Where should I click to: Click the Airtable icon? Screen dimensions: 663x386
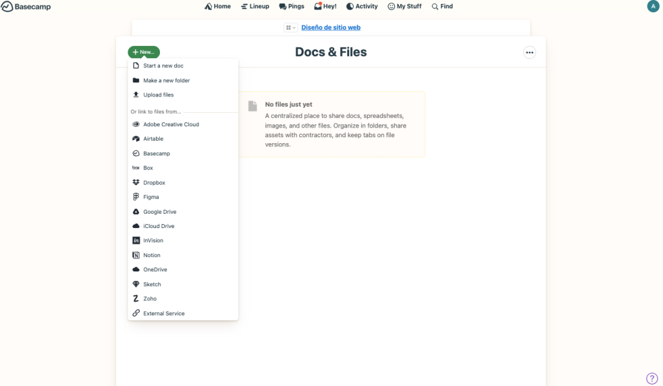coord(136,139)
